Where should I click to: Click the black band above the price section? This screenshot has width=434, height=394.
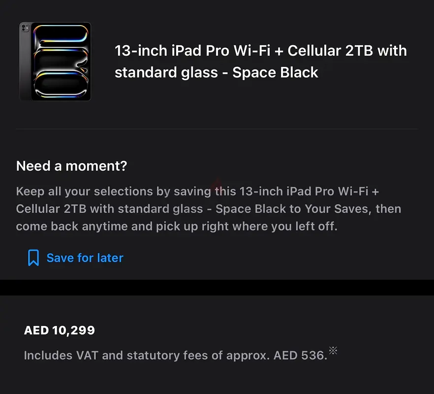pyautogui.click(x=217, y=288)
